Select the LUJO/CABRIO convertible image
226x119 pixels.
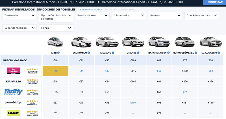click(210, 42)
